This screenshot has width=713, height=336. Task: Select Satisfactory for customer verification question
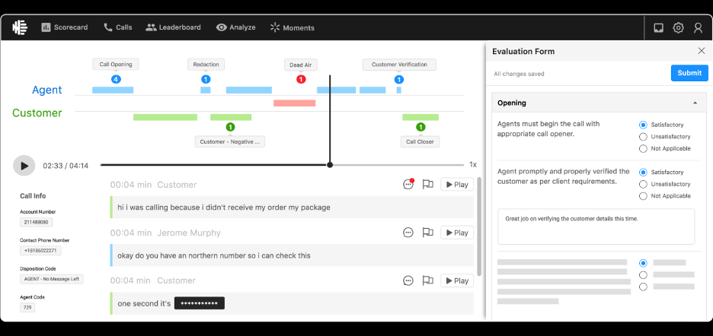(x=643, y=173)
